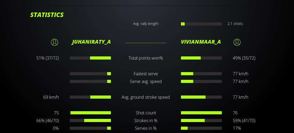Click JUHANIRATY_A's Serve avg. speed bar

tap(90, 81)
